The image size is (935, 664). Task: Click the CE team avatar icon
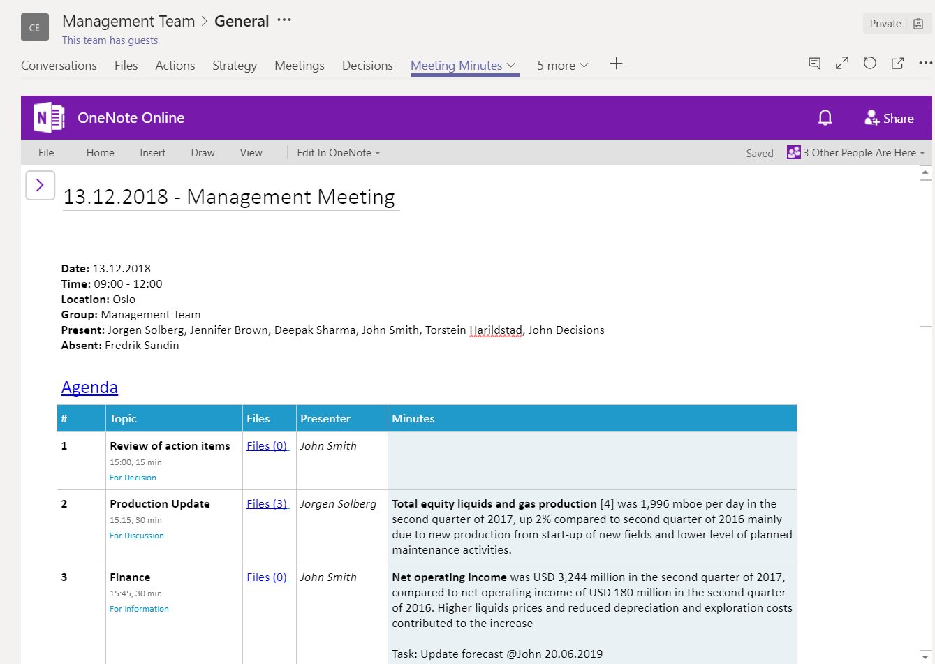pyautogui.click(x=35, y=28)
